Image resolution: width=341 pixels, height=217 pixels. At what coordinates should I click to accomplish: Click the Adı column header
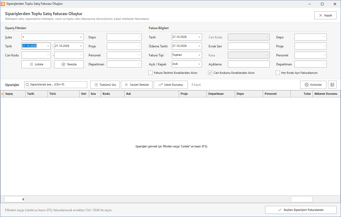151,94
